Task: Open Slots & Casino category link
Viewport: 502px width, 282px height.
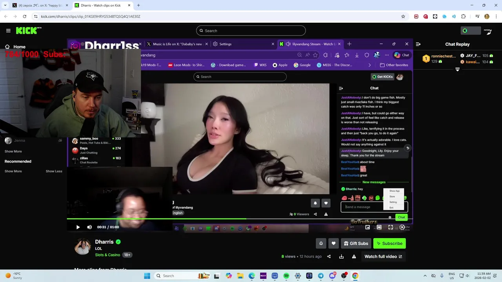Action: pos(107,255)
